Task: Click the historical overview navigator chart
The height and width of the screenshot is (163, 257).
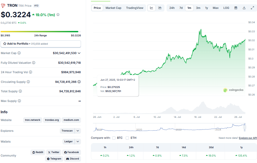Action: (x=169, y=127)
